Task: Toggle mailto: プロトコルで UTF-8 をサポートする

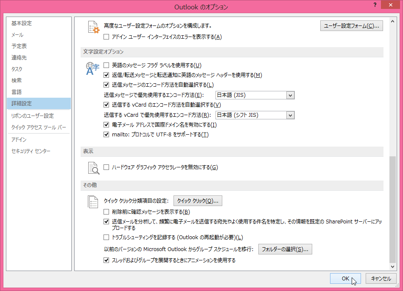Action: click(106, 135)
